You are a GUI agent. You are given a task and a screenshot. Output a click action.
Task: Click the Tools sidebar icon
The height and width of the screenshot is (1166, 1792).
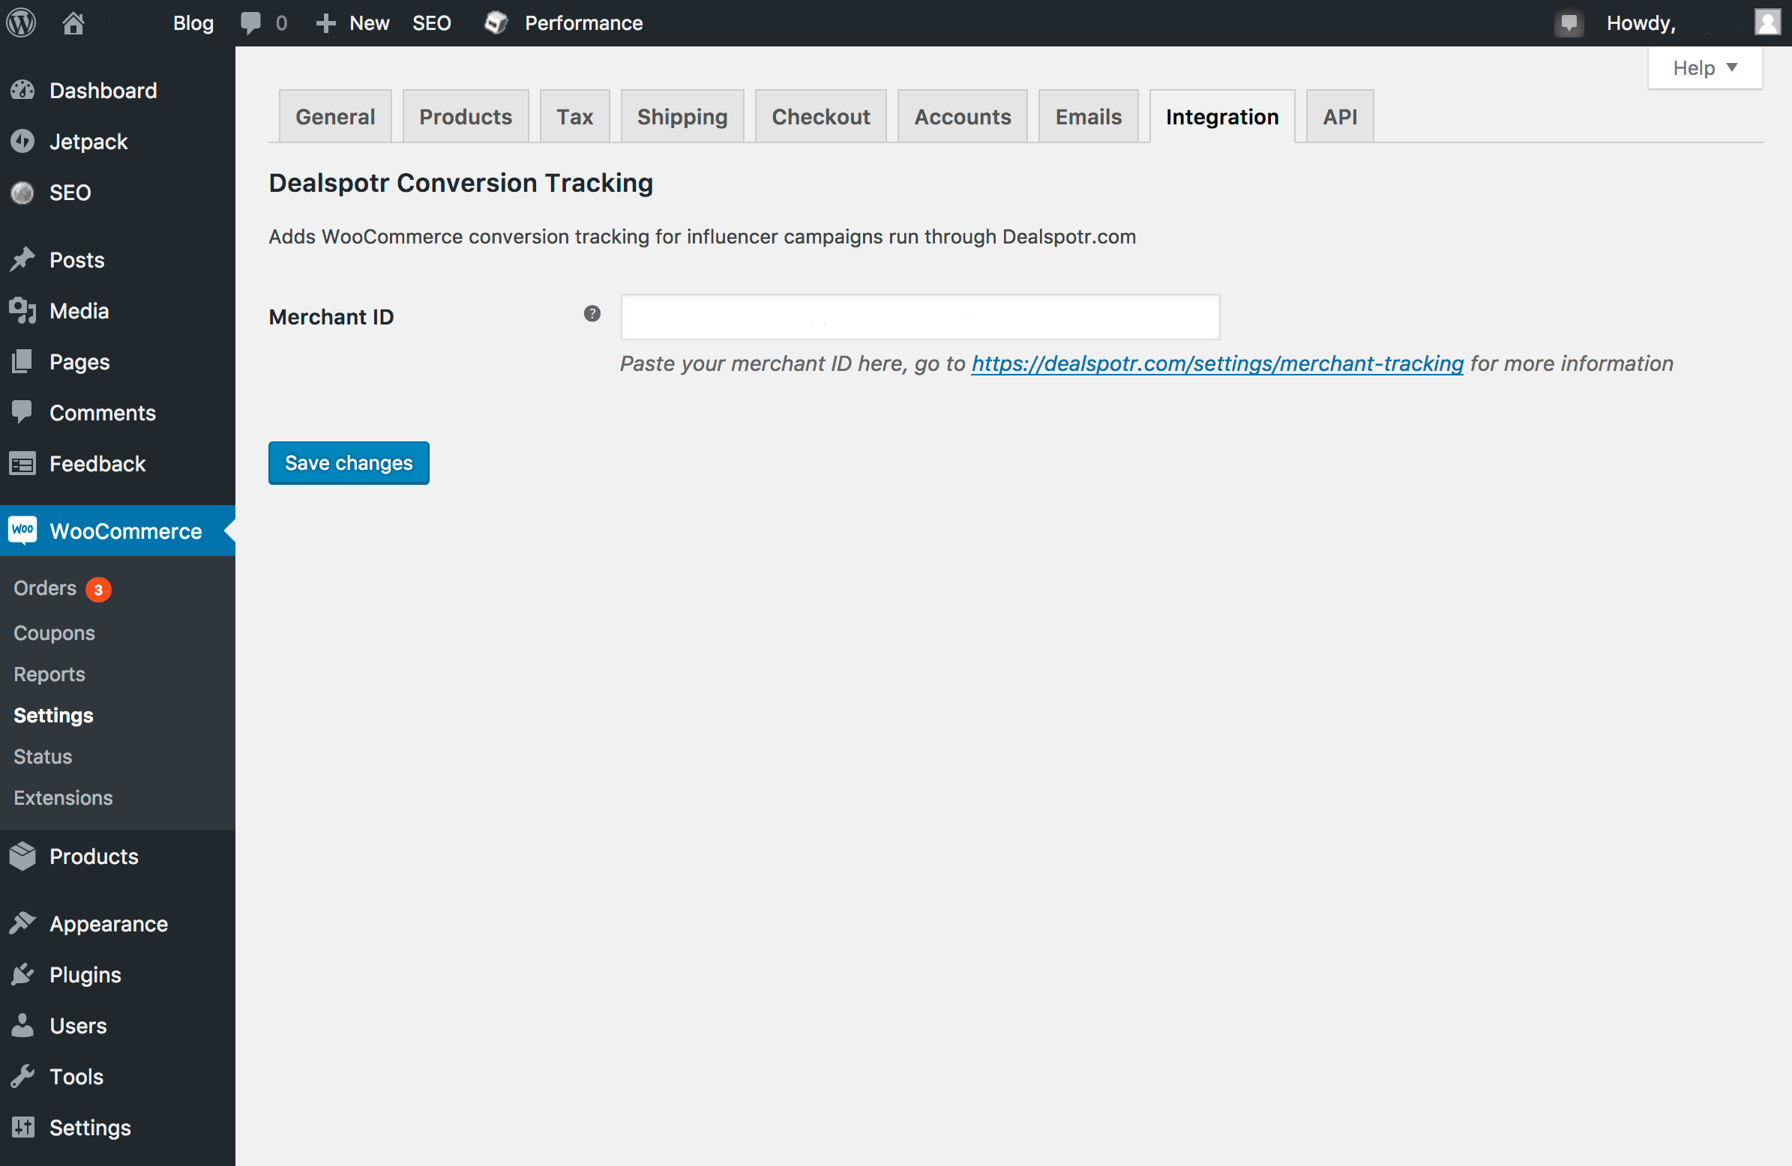tap(23, 1076)
